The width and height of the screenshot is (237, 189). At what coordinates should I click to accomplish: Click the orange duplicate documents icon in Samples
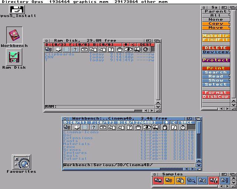point(180,181)
